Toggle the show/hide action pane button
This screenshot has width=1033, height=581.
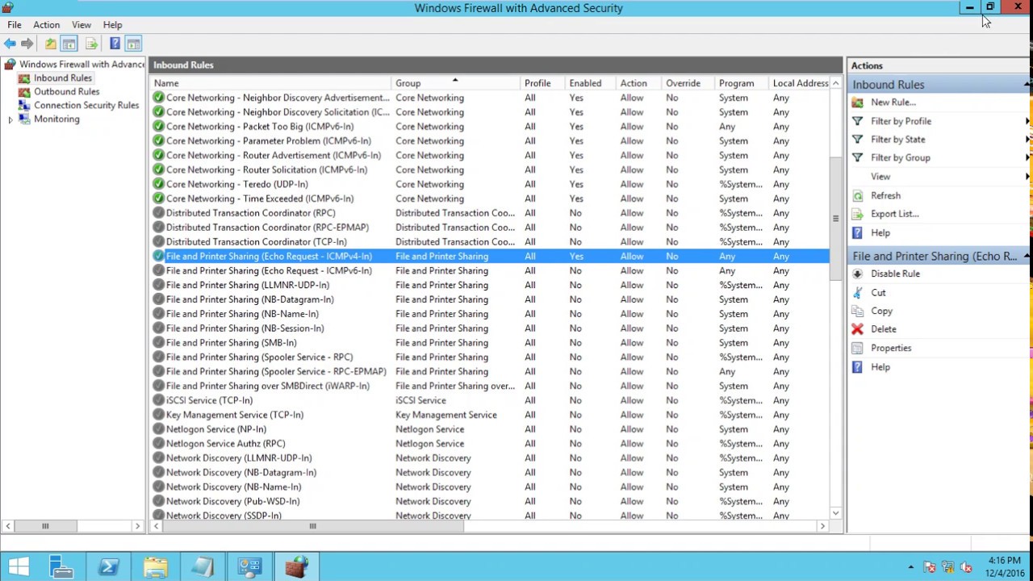click(x=133, y=44)
